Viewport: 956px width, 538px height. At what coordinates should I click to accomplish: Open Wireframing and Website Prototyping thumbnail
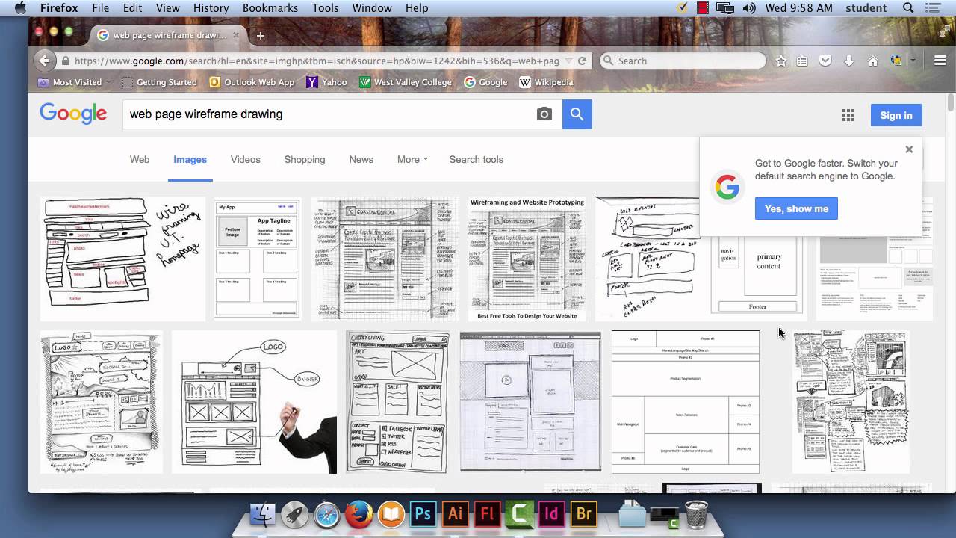527,259
